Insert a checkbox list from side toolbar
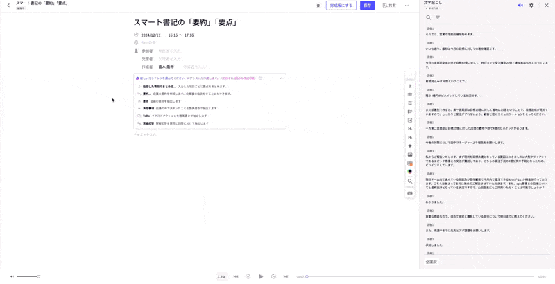 pos(410,120)
